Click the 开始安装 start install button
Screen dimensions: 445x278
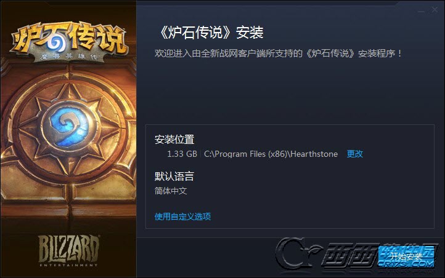[x=406, y=256]
